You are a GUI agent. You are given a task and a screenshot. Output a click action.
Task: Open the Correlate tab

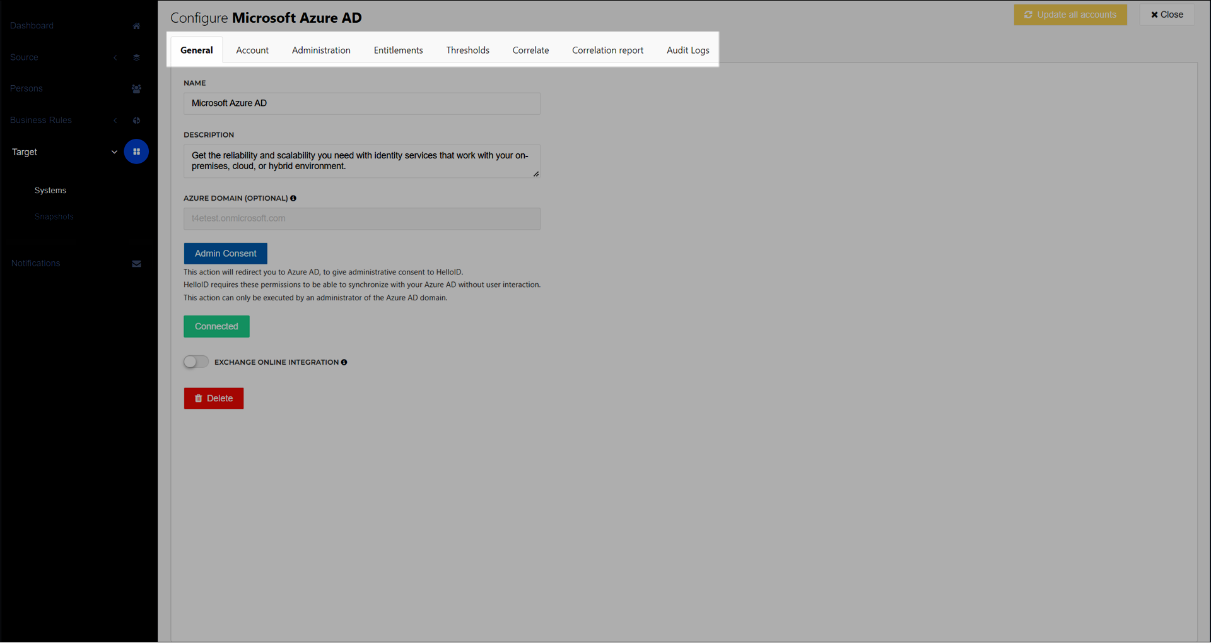[x=530, y=50]
